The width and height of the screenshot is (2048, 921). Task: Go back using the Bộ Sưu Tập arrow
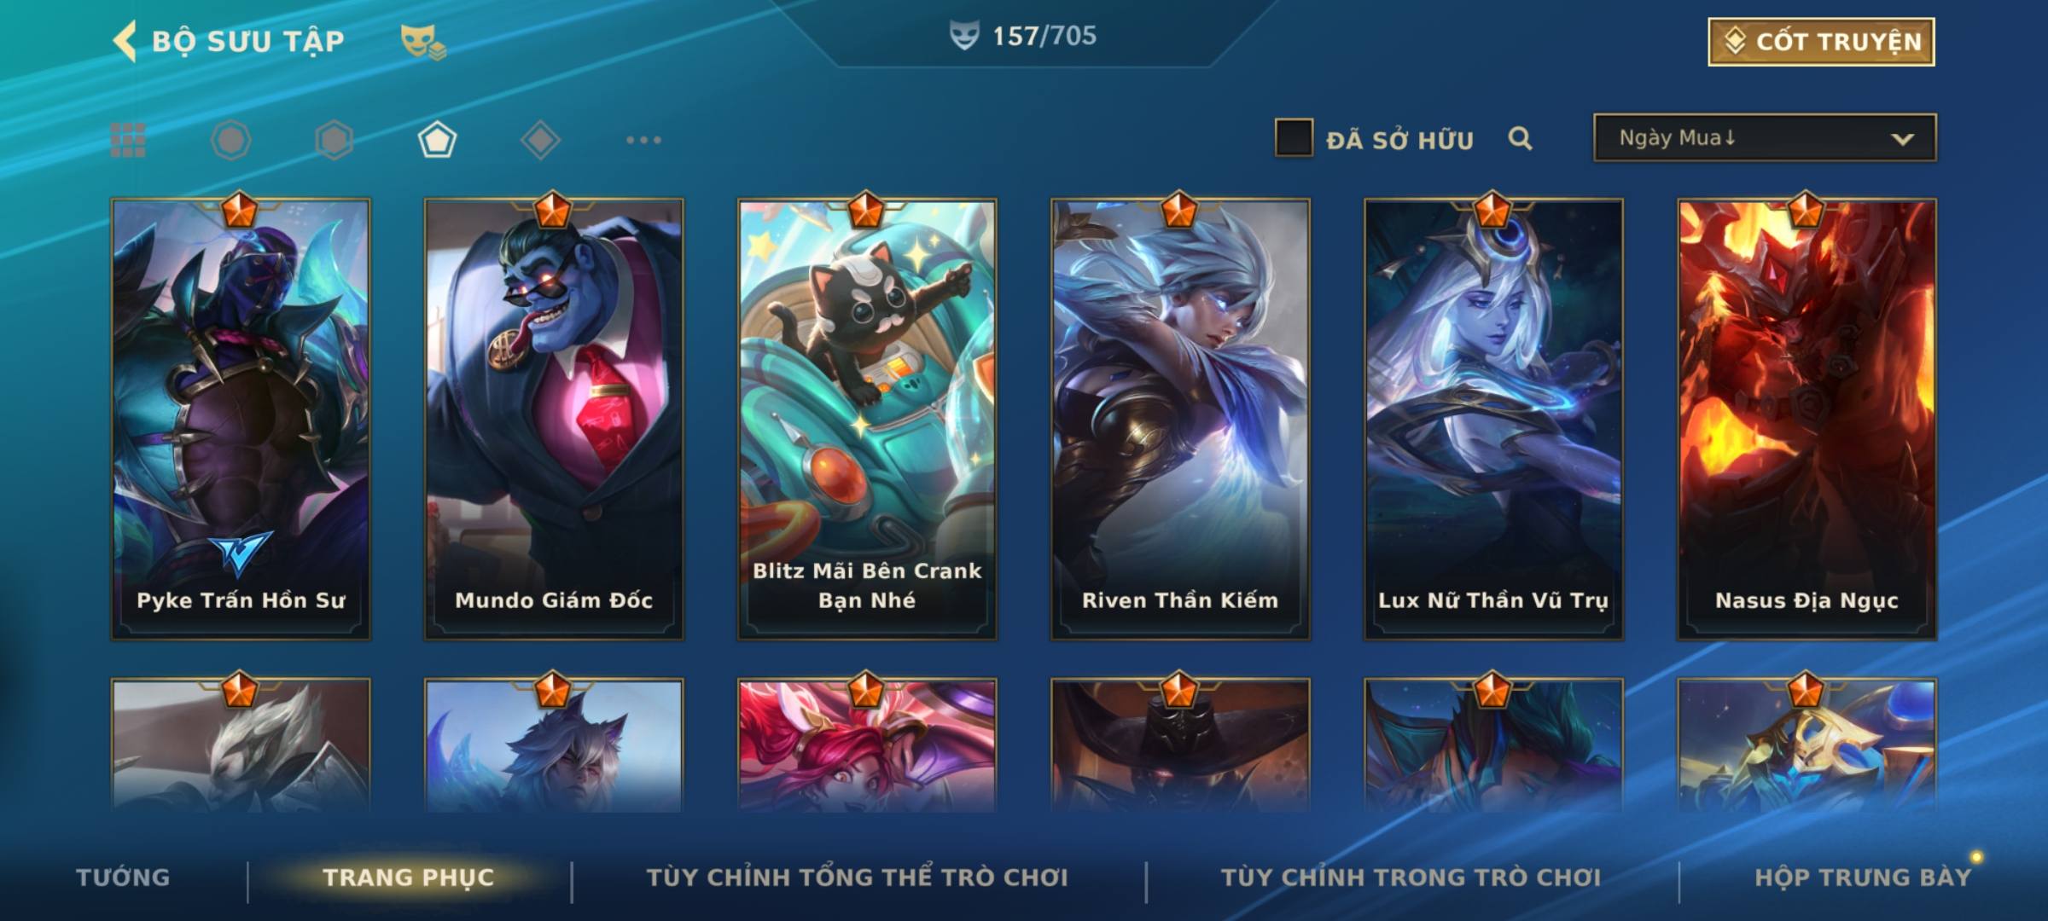(125, 41)
